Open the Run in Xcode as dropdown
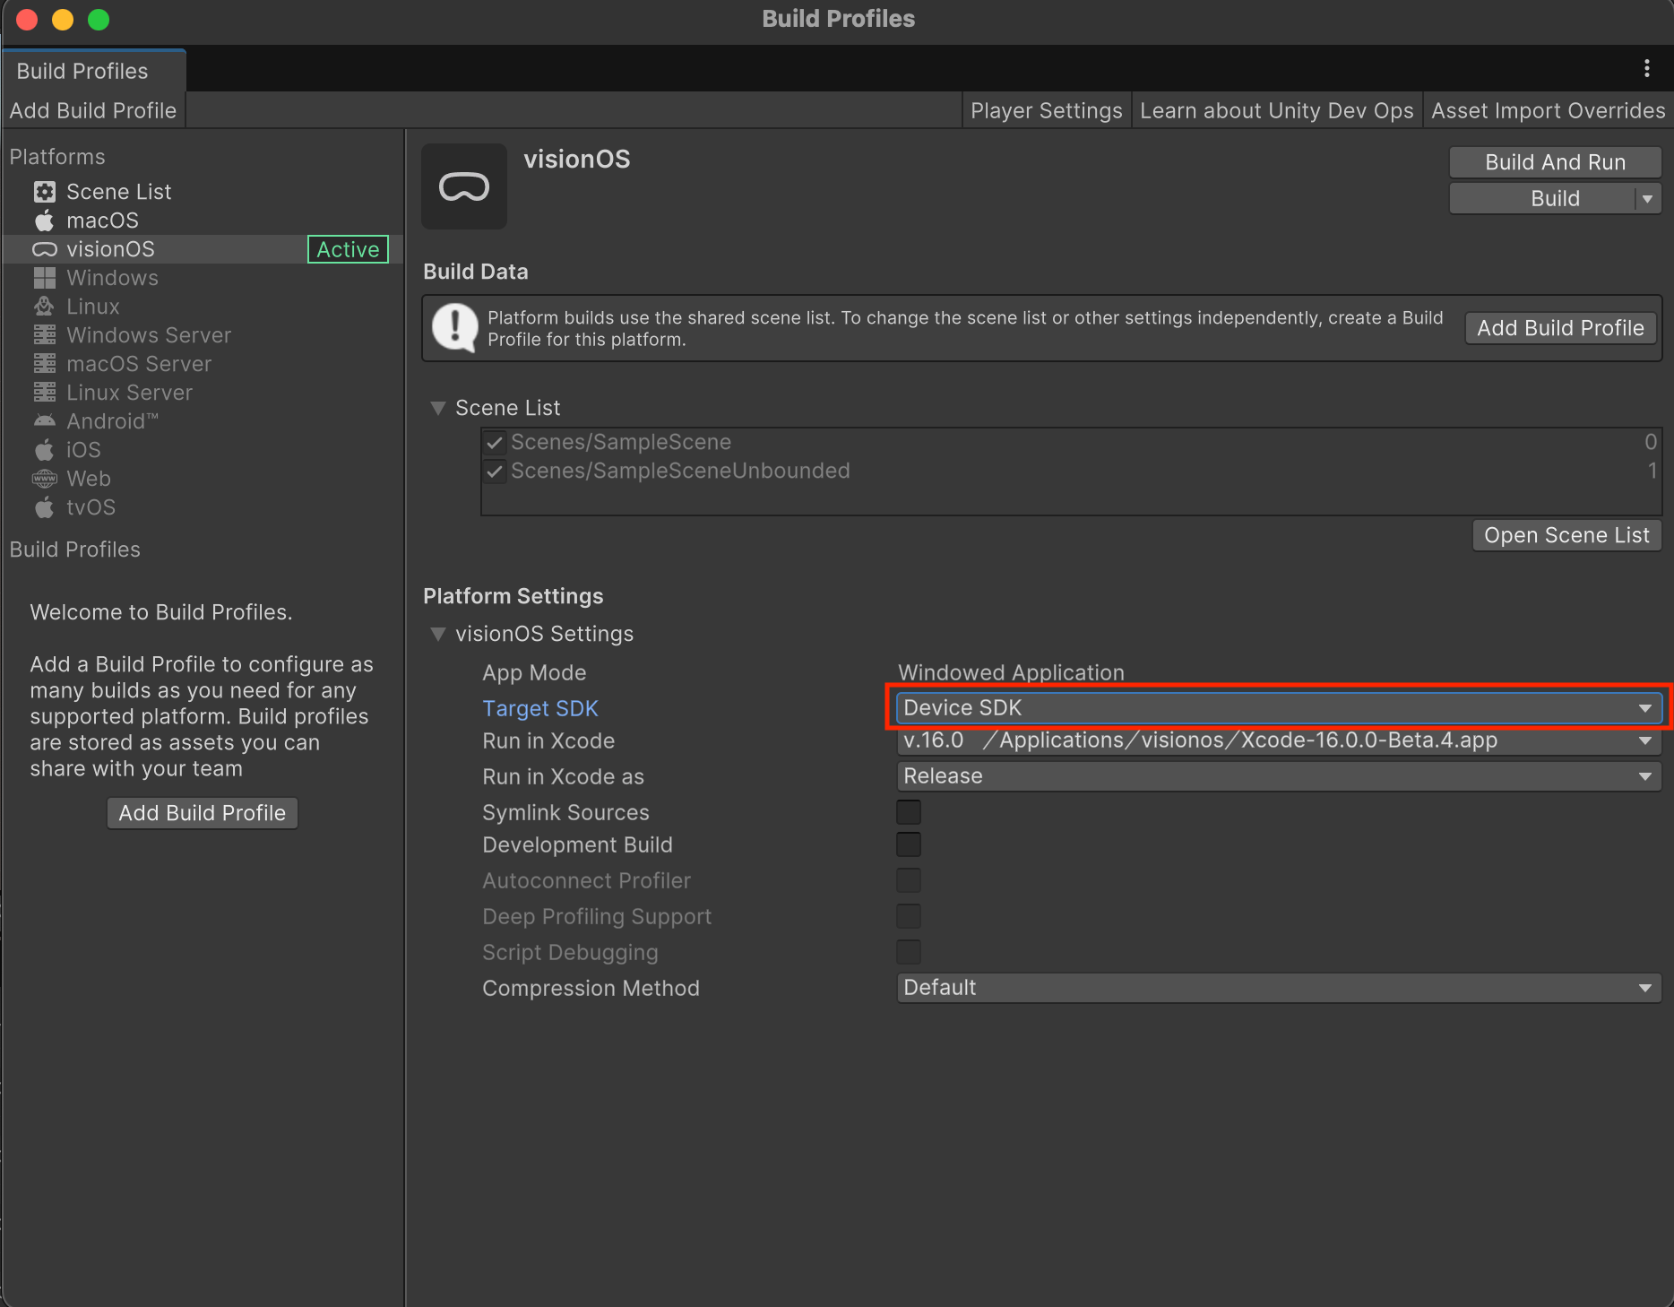The image size is (1674, 1307). [1279, 776]
